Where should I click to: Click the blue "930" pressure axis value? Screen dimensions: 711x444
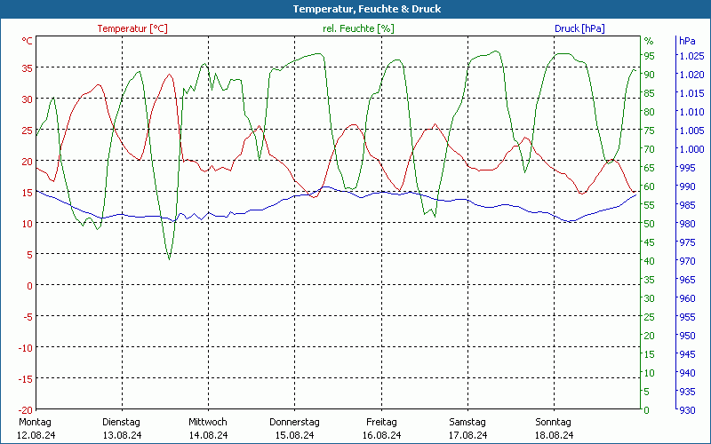687,410
